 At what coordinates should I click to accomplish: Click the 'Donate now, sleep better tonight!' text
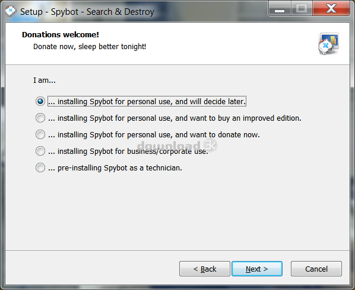tap(90, 47)
